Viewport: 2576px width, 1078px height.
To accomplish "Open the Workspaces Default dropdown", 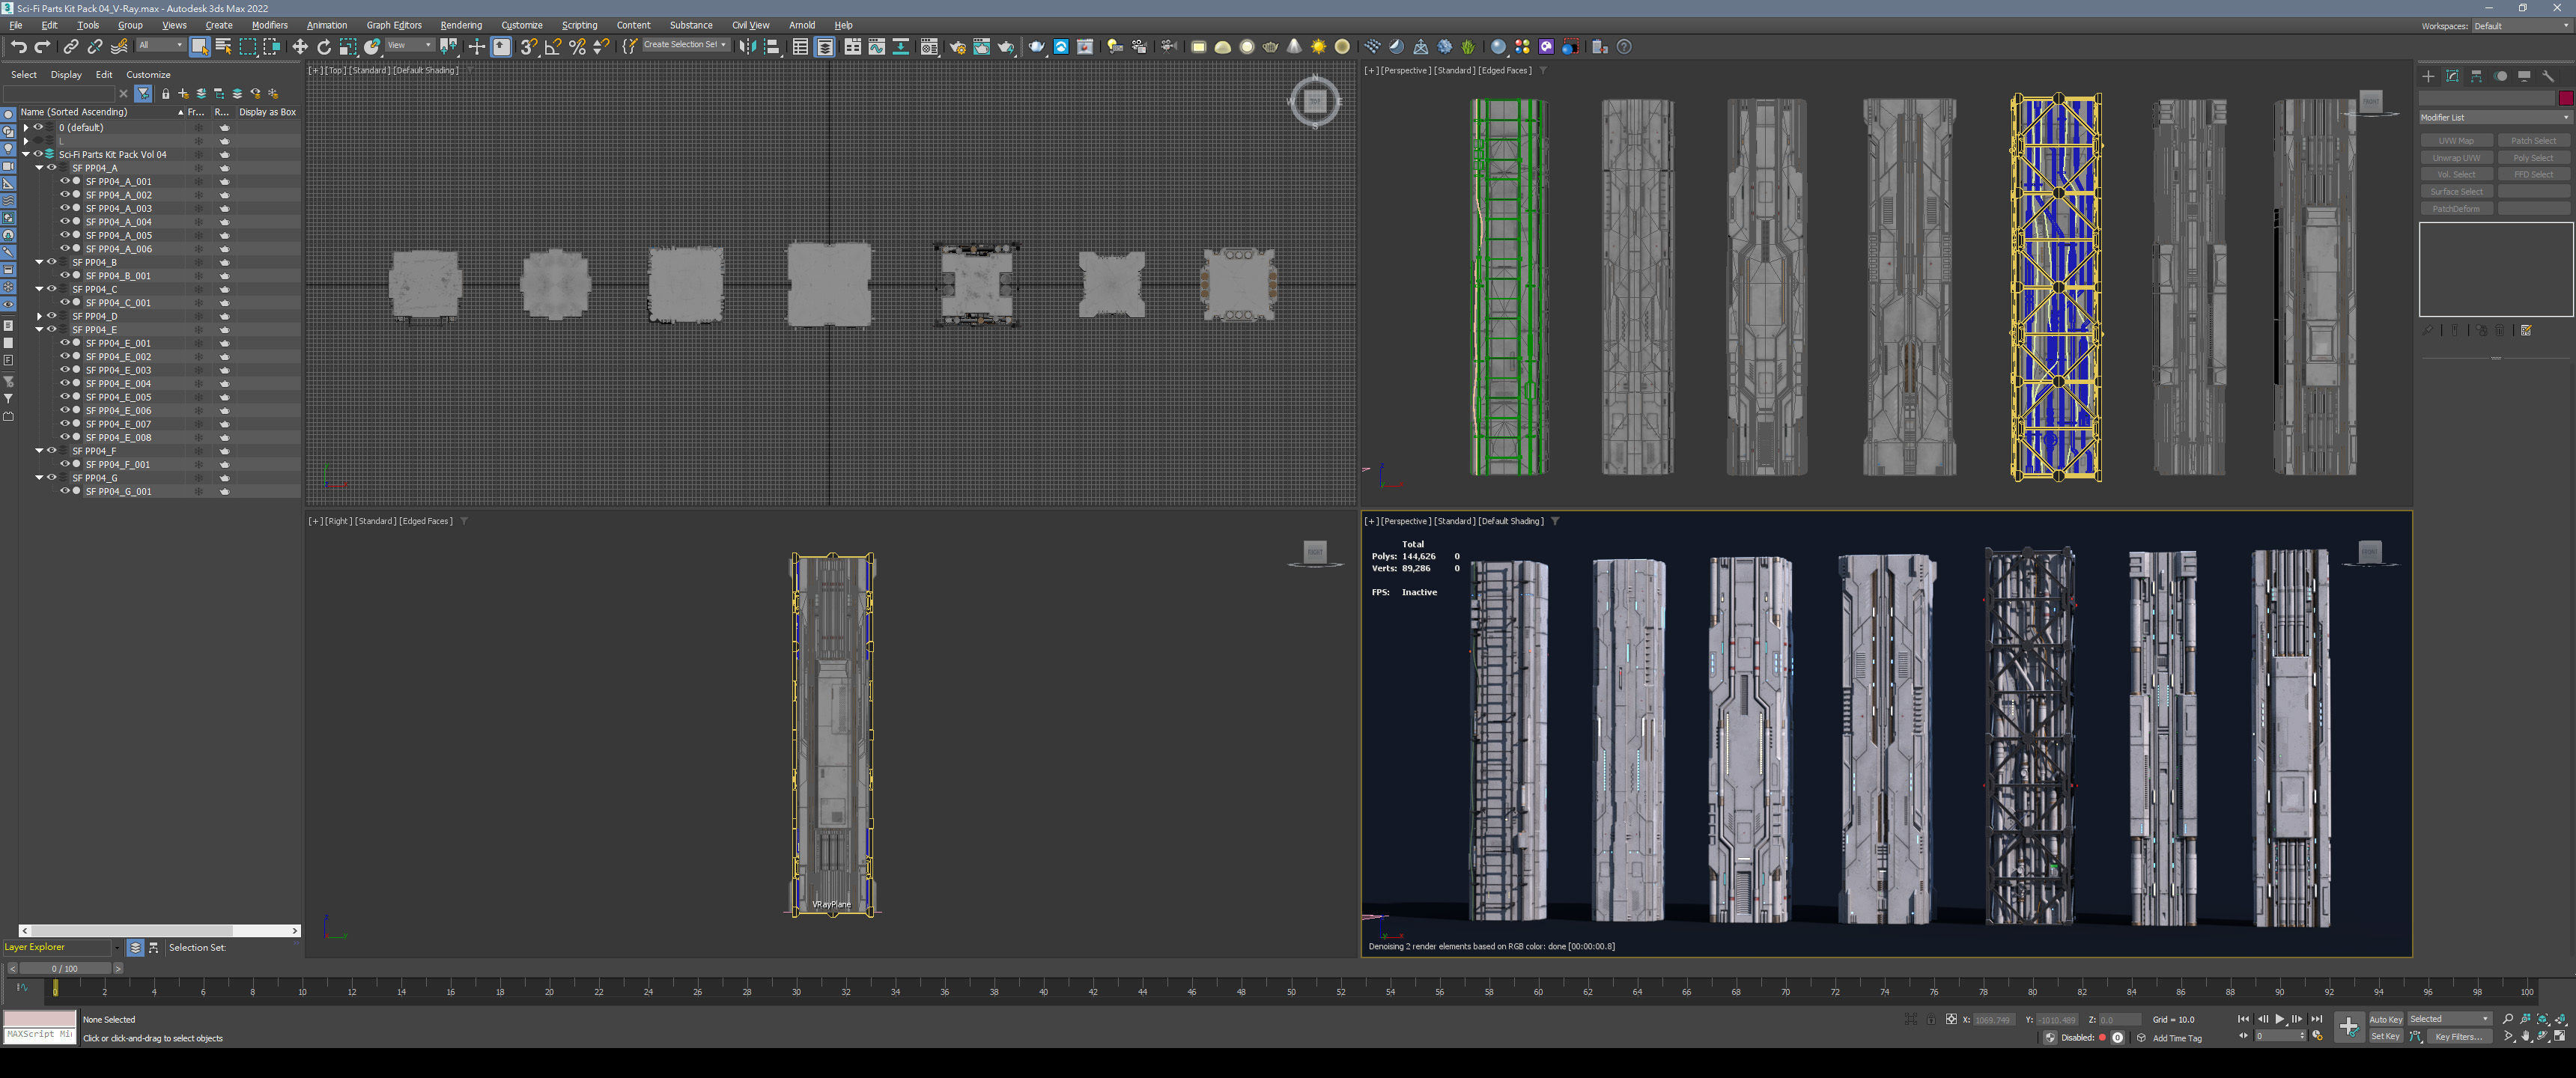I will click(x=2522, y=26).
